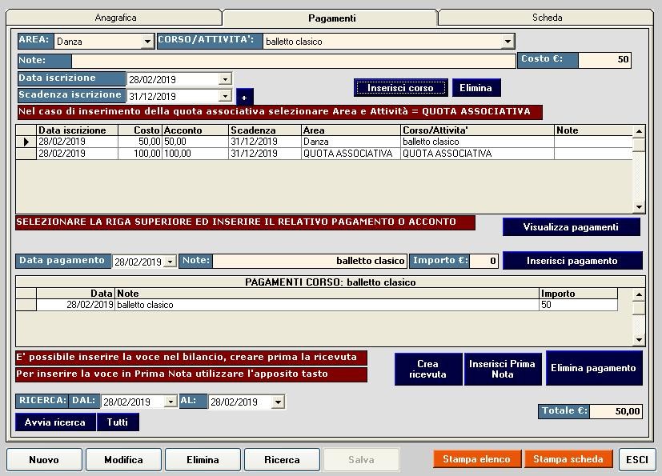
Task: Click the Importo € input field
Action: (x=483, y=261)
